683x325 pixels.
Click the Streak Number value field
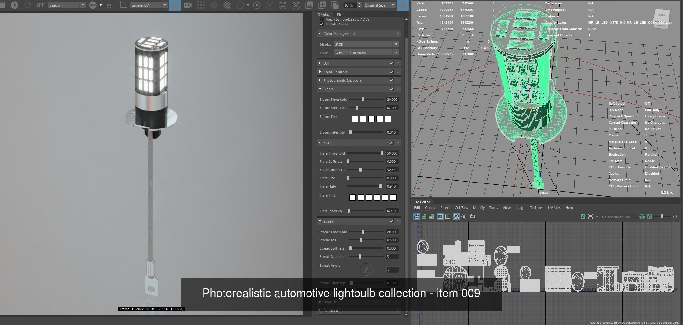(392, 257)
